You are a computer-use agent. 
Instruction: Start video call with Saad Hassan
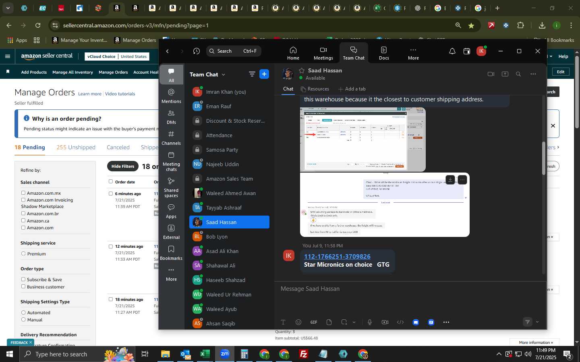(491, 74)
